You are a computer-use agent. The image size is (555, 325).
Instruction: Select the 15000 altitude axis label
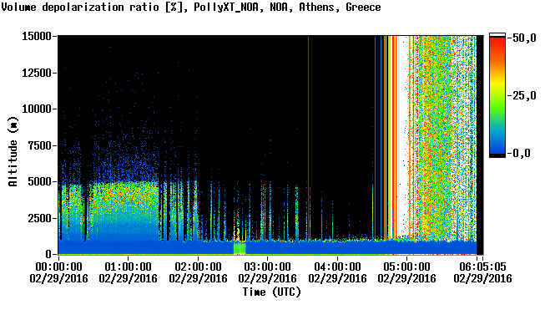(x=37, y=36)
